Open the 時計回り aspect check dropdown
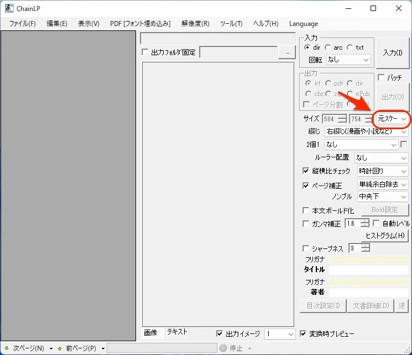Image resolution: width=412 pixels, height=355 pixels. 383,171
